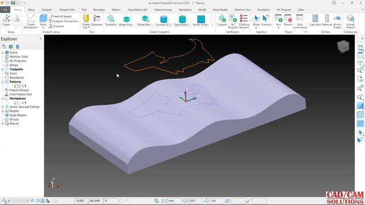365x205 pixels.
Task: Click the X coordinate field -19.801
Action: pyautogui.click(x=81, y=201)
